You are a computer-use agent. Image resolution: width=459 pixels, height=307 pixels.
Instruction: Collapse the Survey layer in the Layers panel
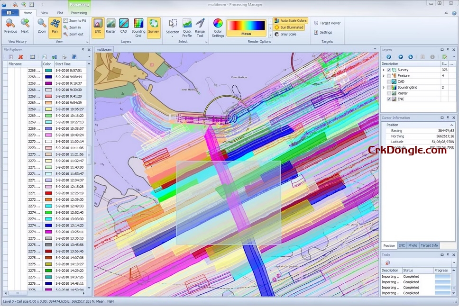click(x=383, y=70)
